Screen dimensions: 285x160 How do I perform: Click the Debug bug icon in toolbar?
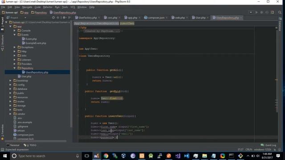(x=262, y=12)
